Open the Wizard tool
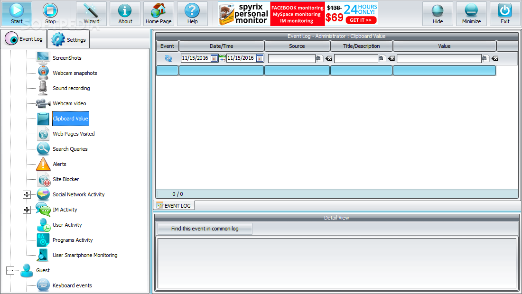Viewport: 522px width, 294px height. 91,14
